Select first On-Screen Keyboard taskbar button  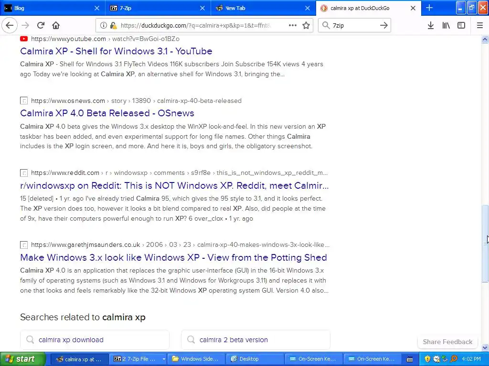313,359
